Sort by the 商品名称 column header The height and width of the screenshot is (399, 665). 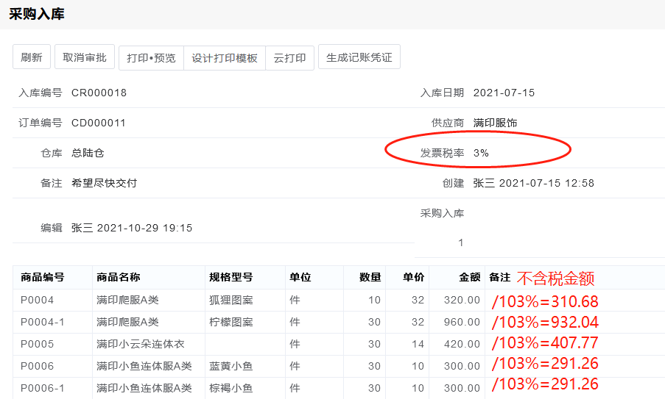point(118,277)
